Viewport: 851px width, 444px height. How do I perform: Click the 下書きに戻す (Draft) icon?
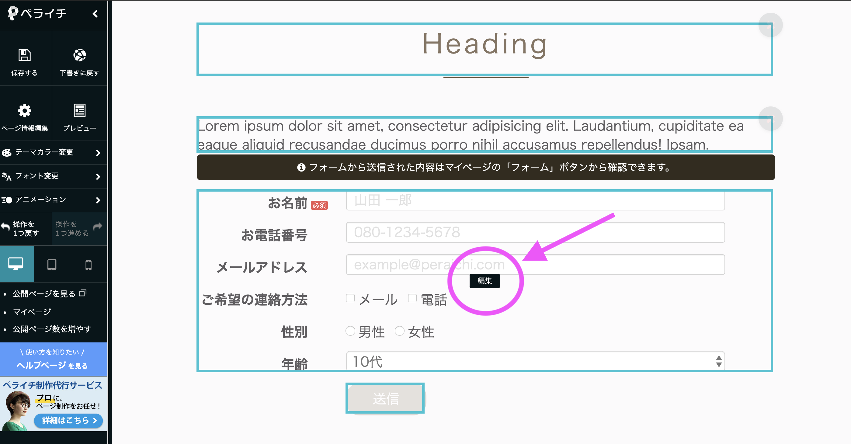[79, 61]
